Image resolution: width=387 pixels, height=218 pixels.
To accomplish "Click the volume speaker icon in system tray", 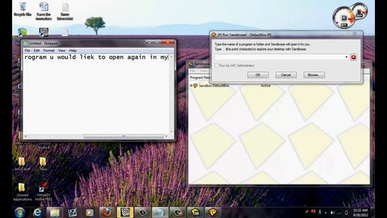I will pyautogui.click(x=333, y=213).
